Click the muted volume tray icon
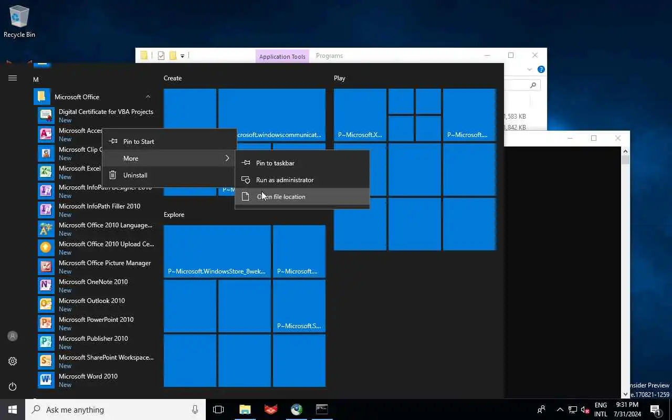Screen dimensions: 672x420 (x=585, y=409)
